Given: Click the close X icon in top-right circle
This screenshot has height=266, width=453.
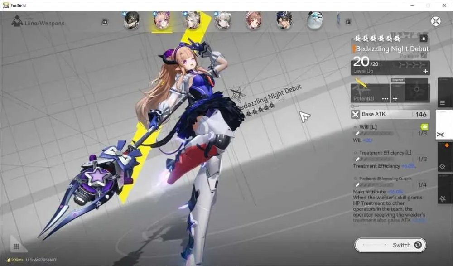Looking at the screenshot, I should tap(436, 21).
